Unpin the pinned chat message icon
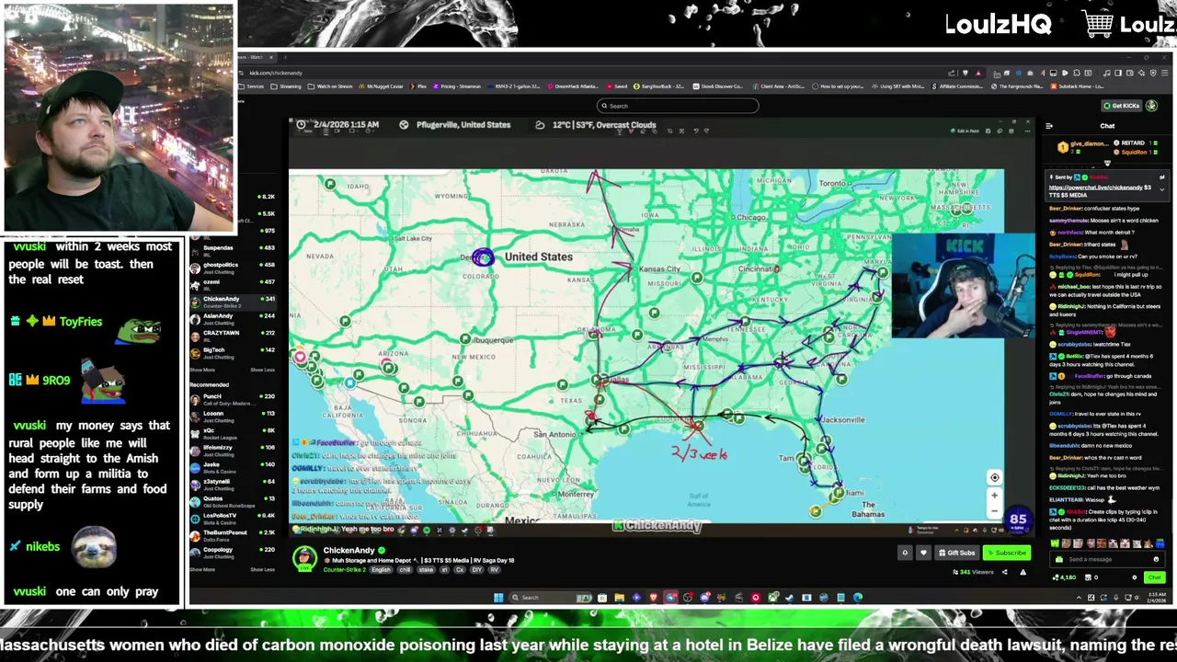Image resolution: width=1177 pixels, height=662 pixels. pos(1162,177)
